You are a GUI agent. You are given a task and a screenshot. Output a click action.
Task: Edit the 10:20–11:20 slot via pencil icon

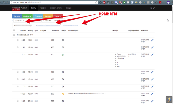tap(152, 40)
